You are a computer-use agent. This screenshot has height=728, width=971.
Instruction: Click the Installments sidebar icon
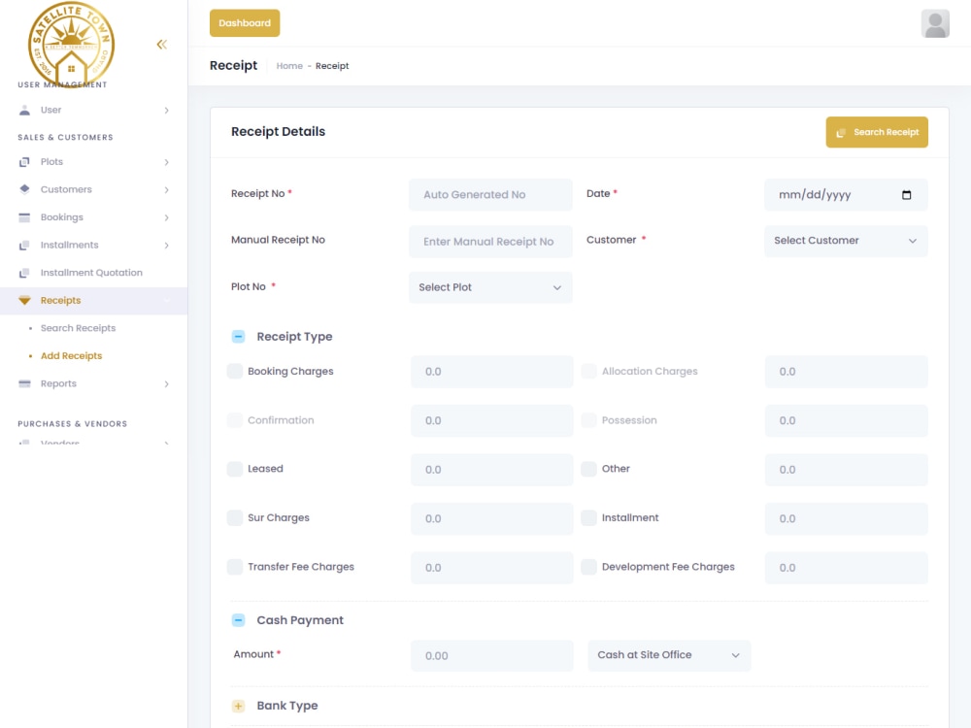[x=24, y=246]
